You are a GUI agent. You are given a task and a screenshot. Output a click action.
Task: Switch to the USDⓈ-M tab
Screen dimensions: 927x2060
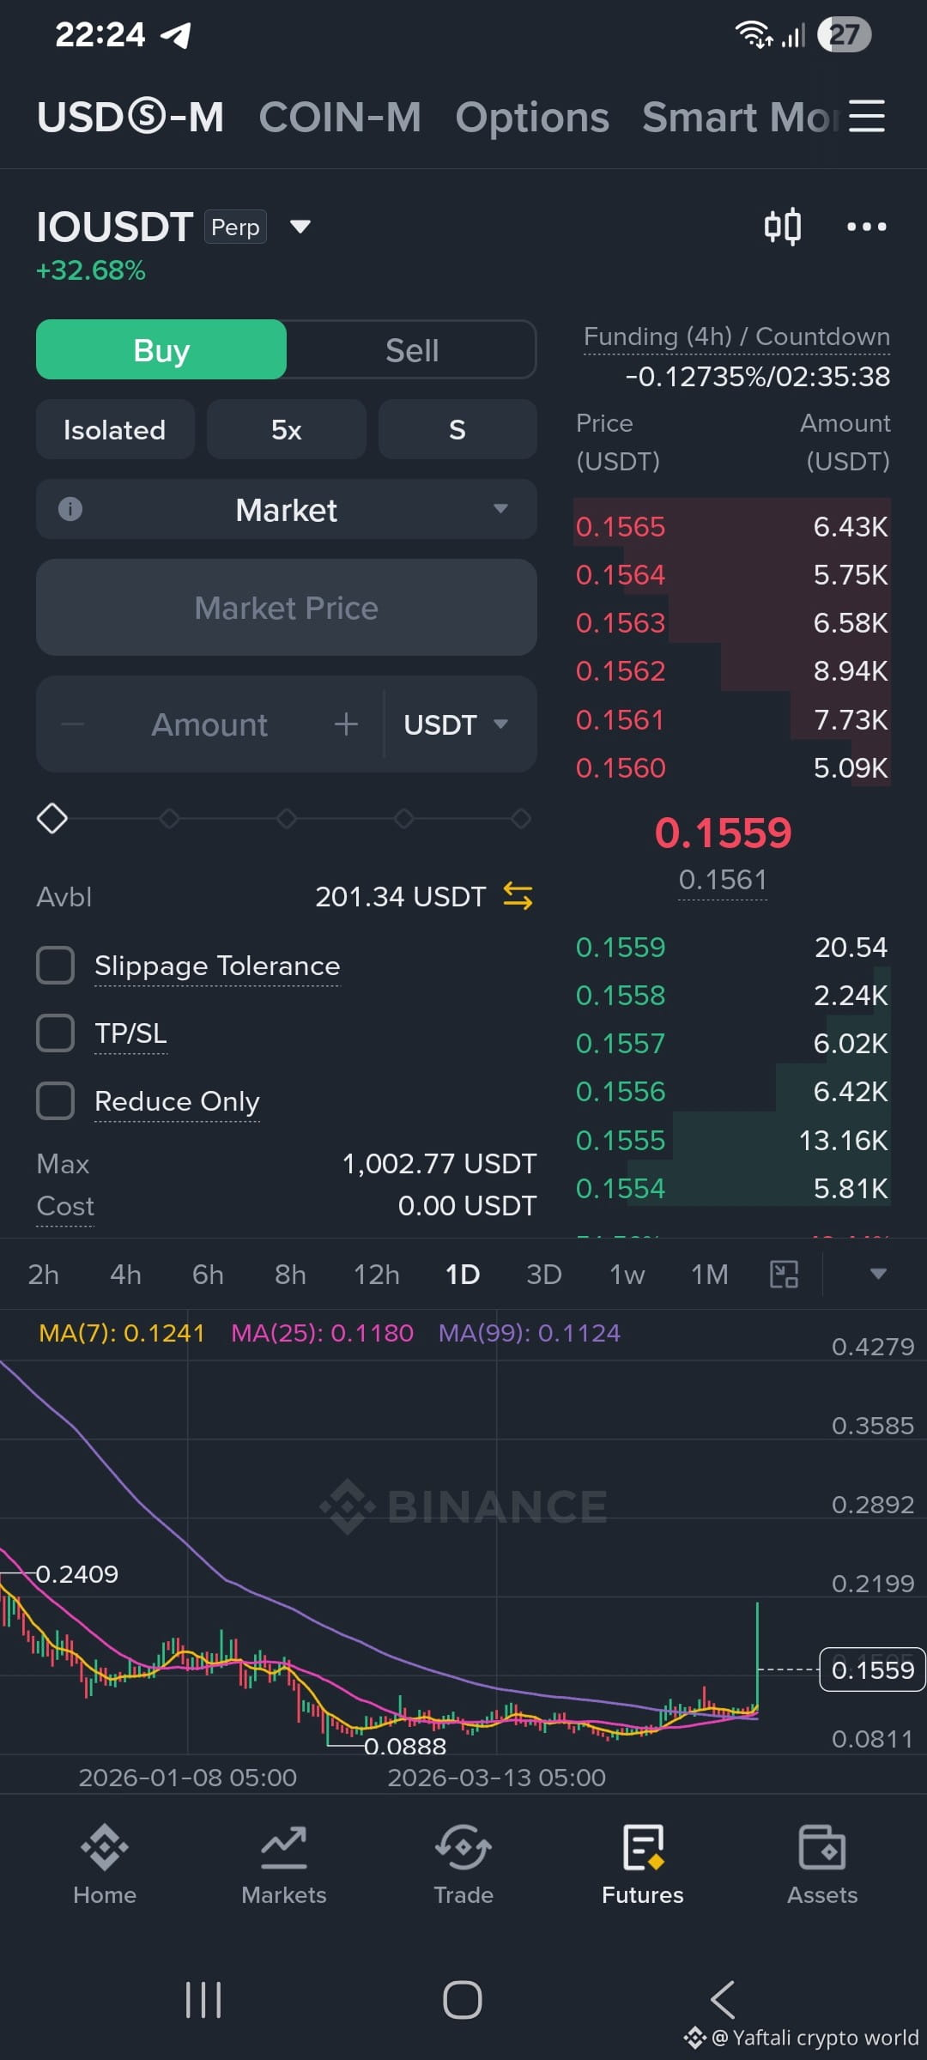click(x=130, y=117)
